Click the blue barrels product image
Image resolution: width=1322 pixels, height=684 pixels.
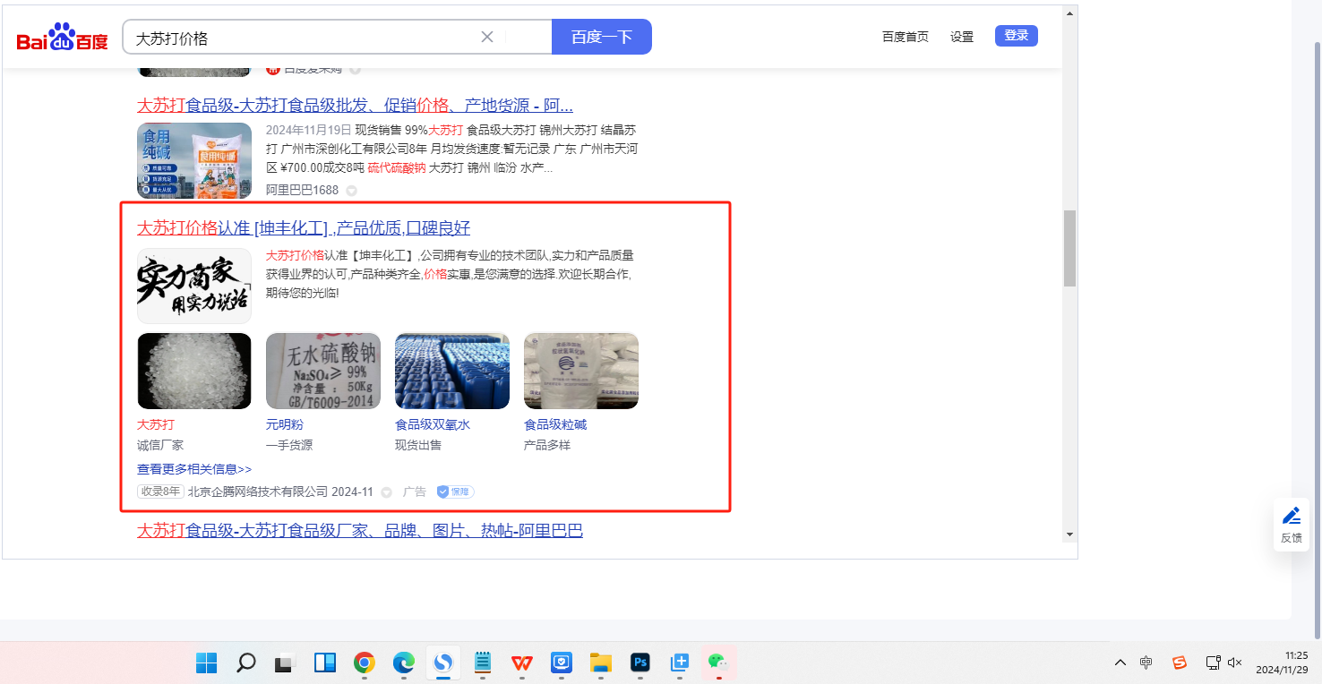point(452,372)
